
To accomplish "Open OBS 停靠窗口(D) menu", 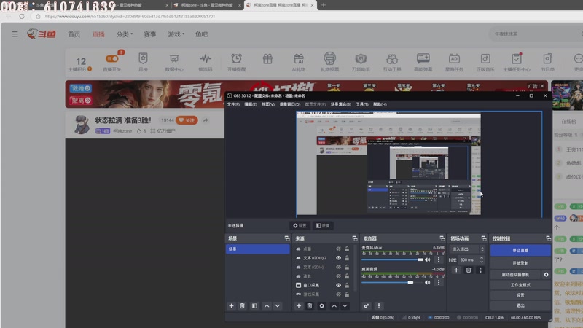I will tap(290, 104).
